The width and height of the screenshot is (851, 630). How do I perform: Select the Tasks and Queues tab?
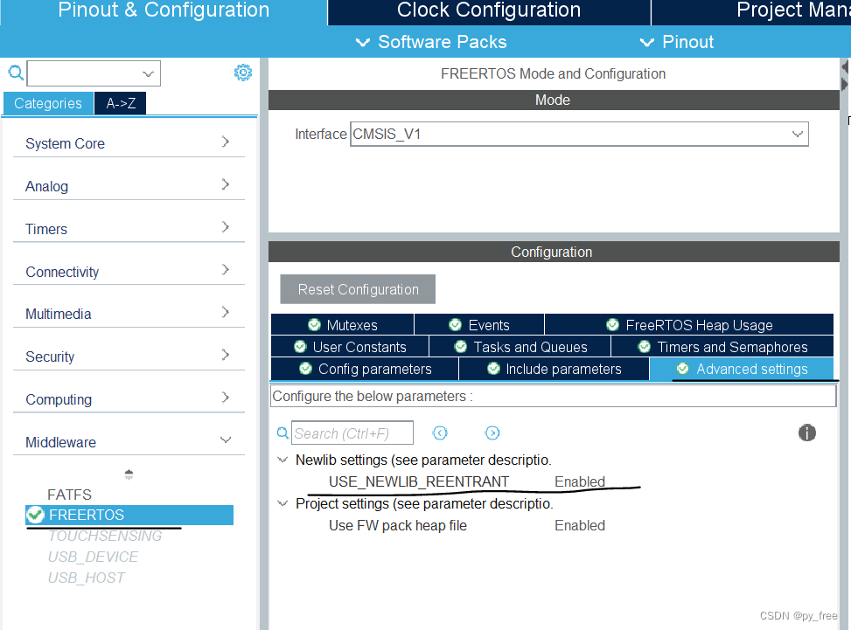coord(522,346)
